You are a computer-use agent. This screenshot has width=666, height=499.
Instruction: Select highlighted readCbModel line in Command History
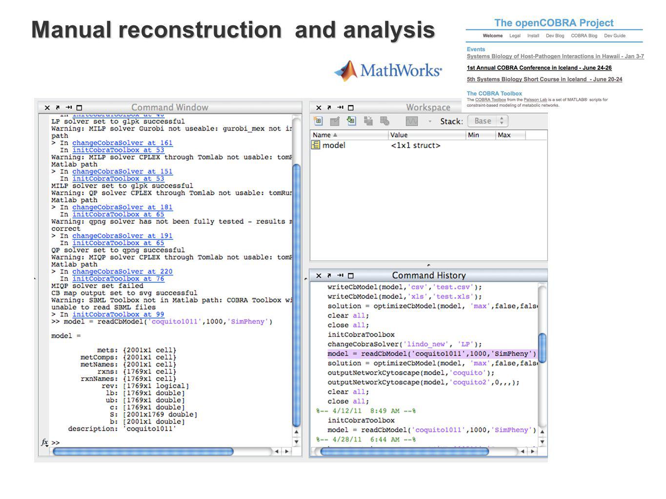432,354
